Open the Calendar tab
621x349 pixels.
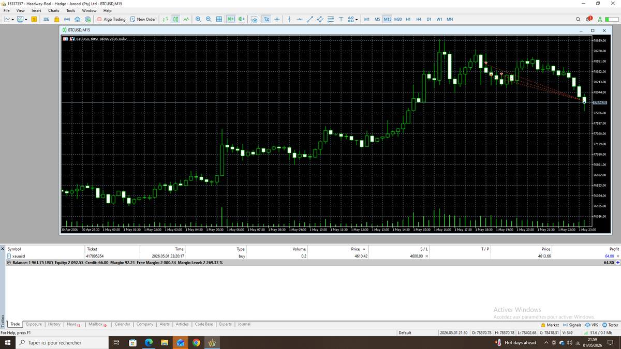[x=123, y=324]
